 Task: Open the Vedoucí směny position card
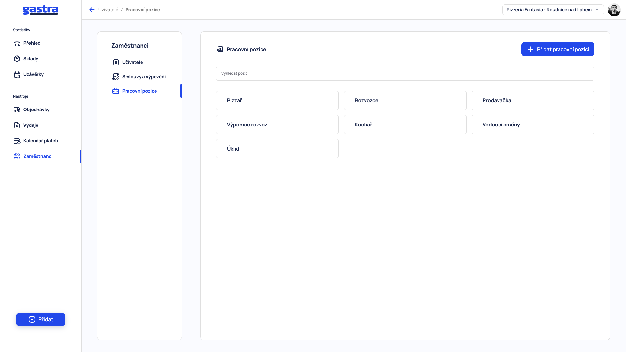[x=533, y=125]
